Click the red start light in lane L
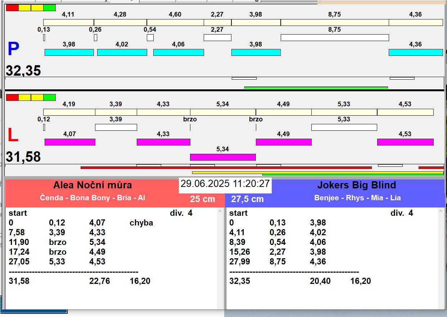The image size is (447, 317). 12,97
